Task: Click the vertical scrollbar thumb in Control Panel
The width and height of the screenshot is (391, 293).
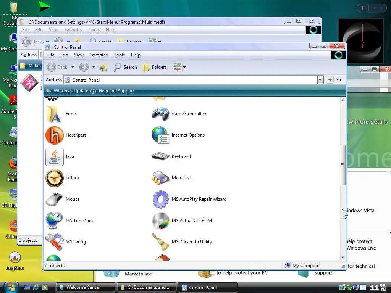Action: point(343,165)
